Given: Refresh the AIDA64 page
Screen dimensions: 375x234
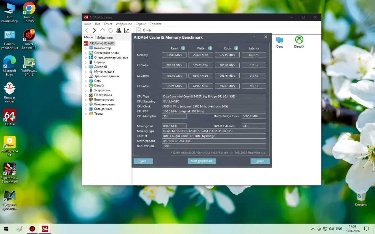Looking at the screenshot, I should pos(111,30).
